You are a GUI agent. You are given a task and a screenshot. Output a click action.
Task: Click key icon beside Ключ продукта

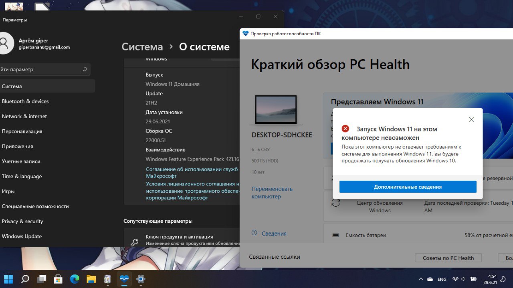135,242
